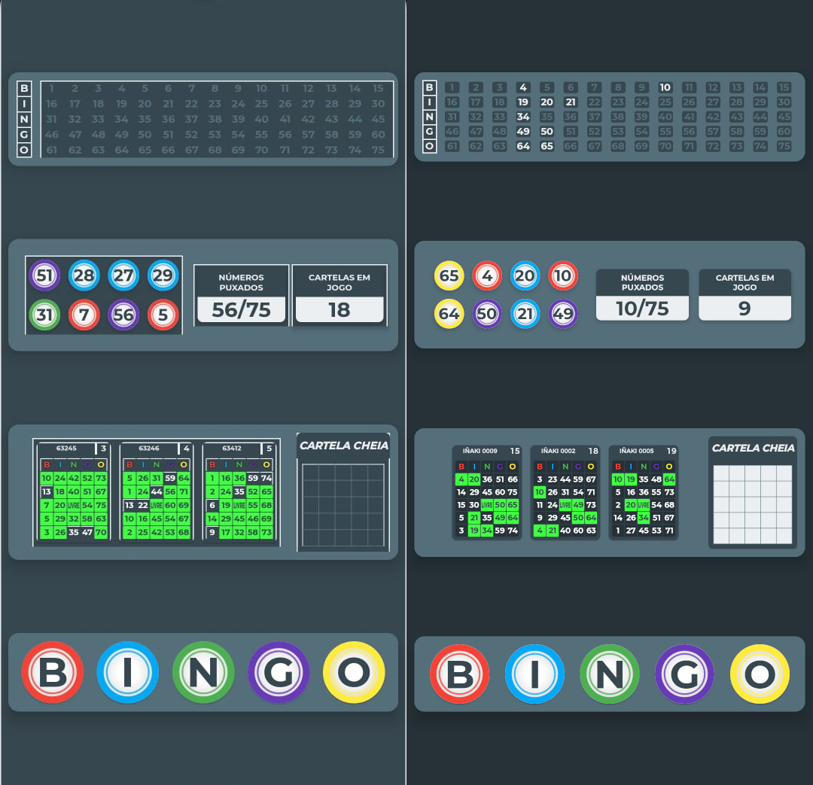Click the purple G ball on the right screen
This screenshot has height=785, width=813.
click(x=684, y=674)
